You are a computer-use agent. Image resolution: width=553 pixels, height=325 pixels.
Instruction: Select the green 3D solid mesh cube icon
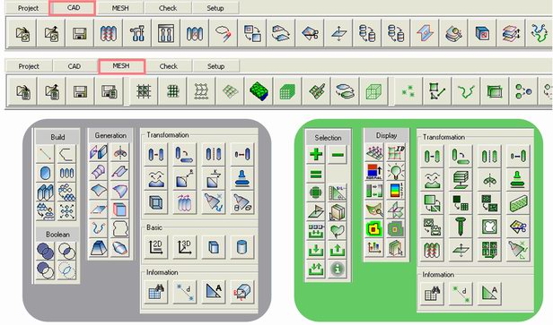pos(286,92)
